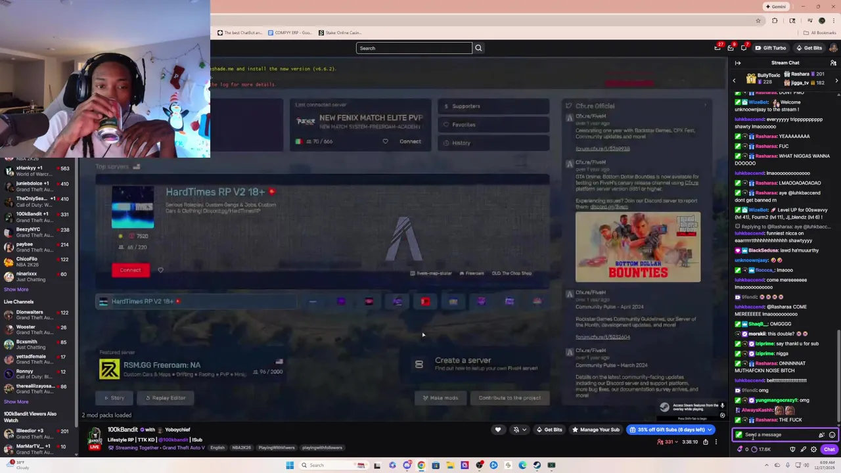Click the heart follow button under stream

click(x=498, y=430)
